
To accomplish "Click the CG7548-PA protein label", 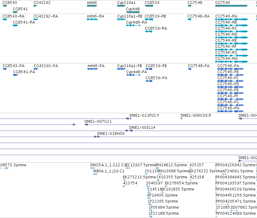I will [199, 66].
